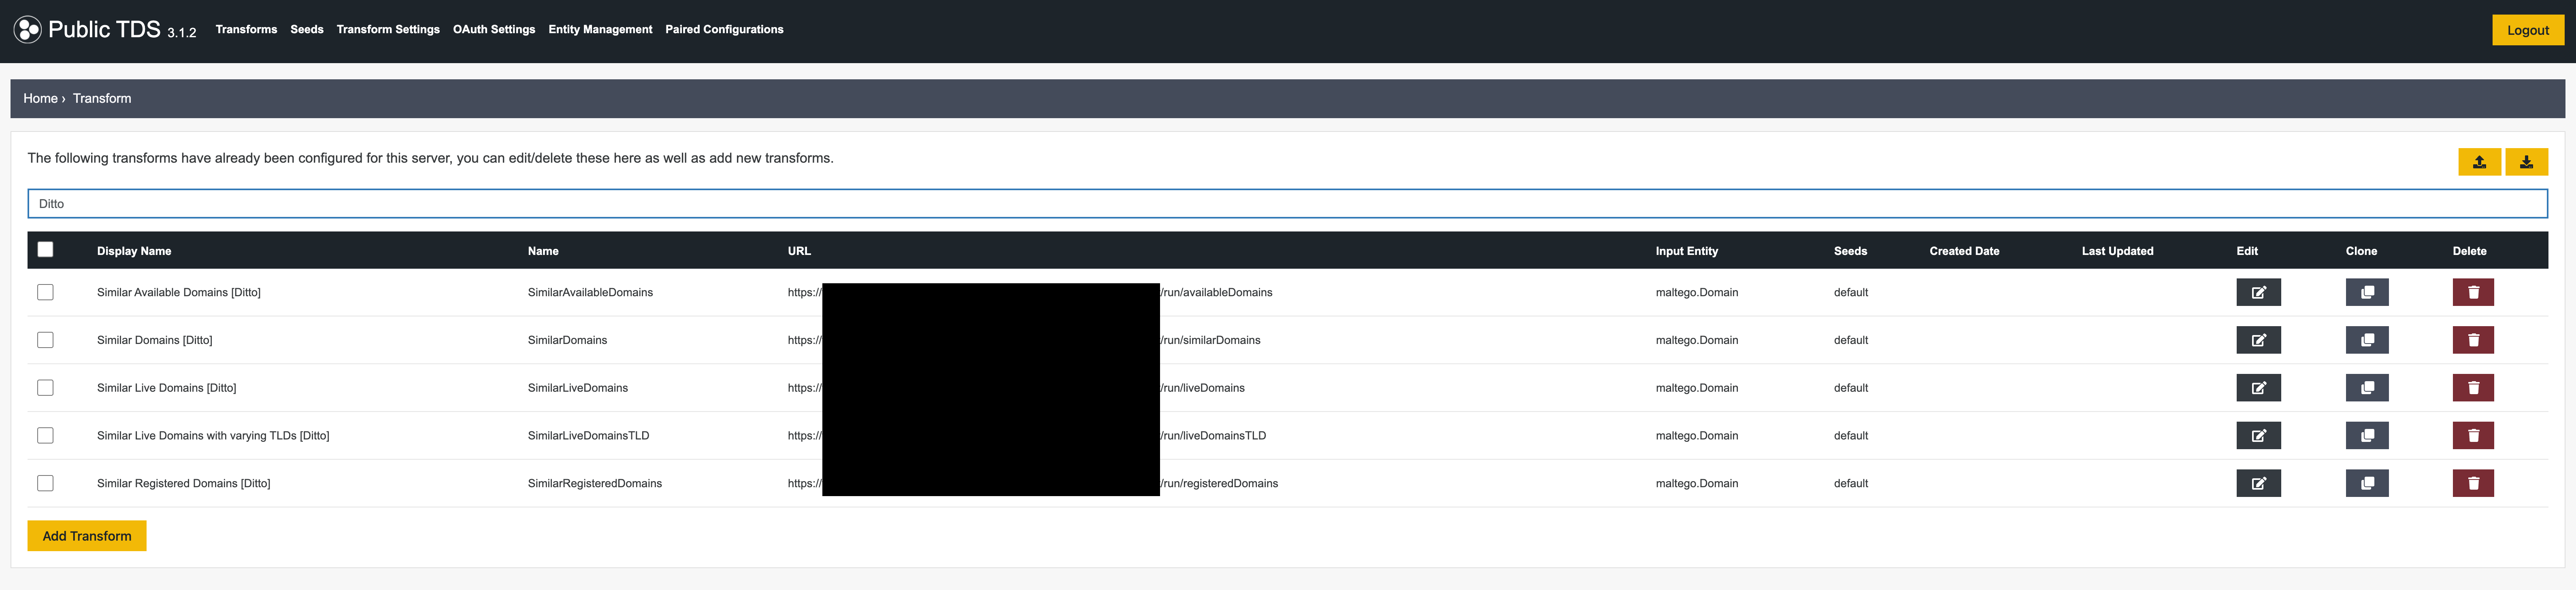2576x590 pixels.
Task: Edit the Similar Live Domains [Ditto] transform
Action: [x=2259, y=388]
